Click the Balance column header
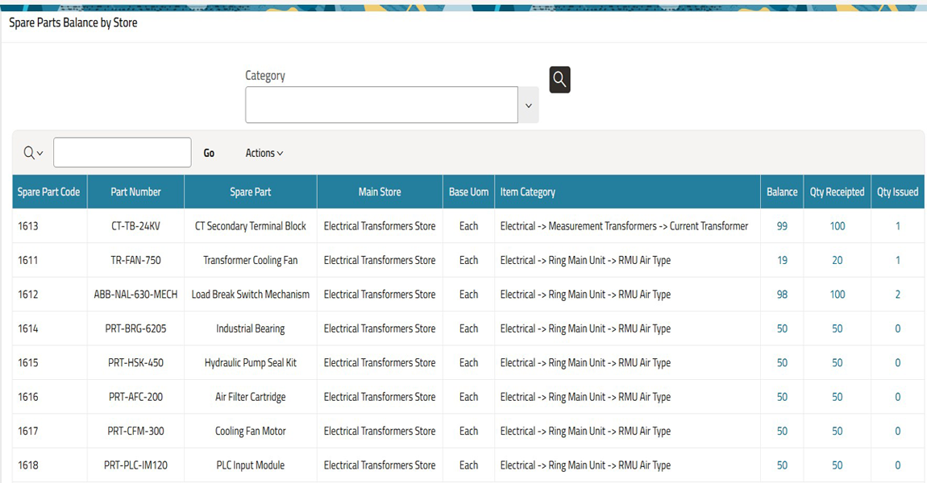Image resolution: width=927 pixels, height=483 pixels. [782, 192]
